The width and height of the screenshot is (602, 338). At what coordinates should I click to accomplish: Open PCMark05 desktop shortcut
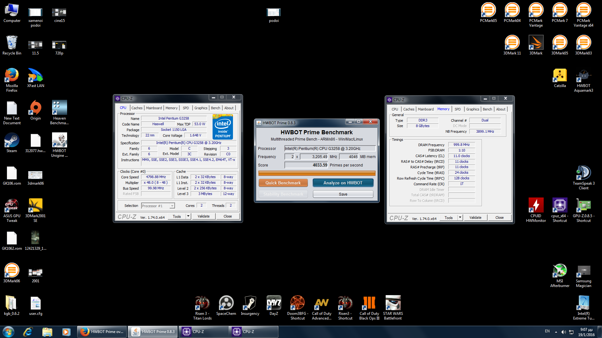click(x=488, y=13)
